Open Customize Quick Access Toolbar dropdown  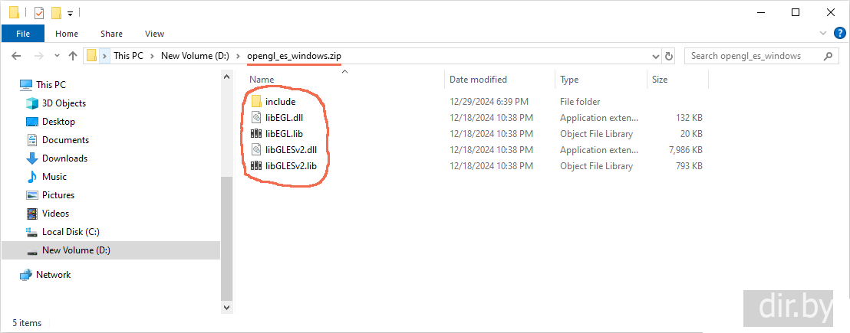tap(70, 13)
